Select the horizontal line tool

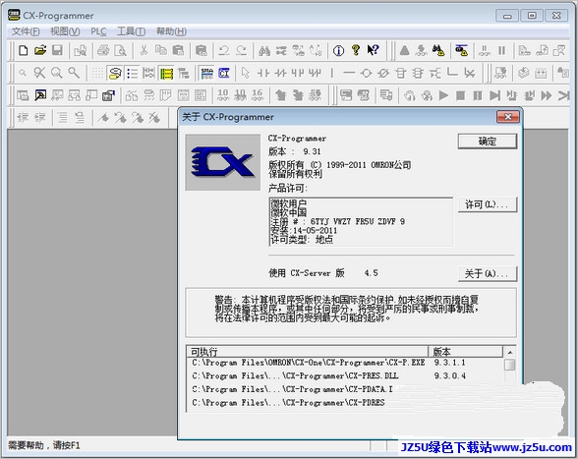click(348, 73)
